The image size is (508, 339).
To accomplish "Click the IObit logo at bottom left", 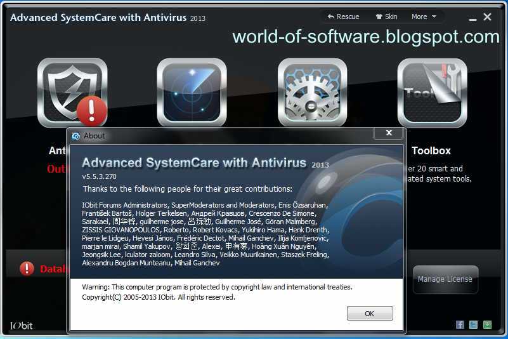I will pos(21,326).
